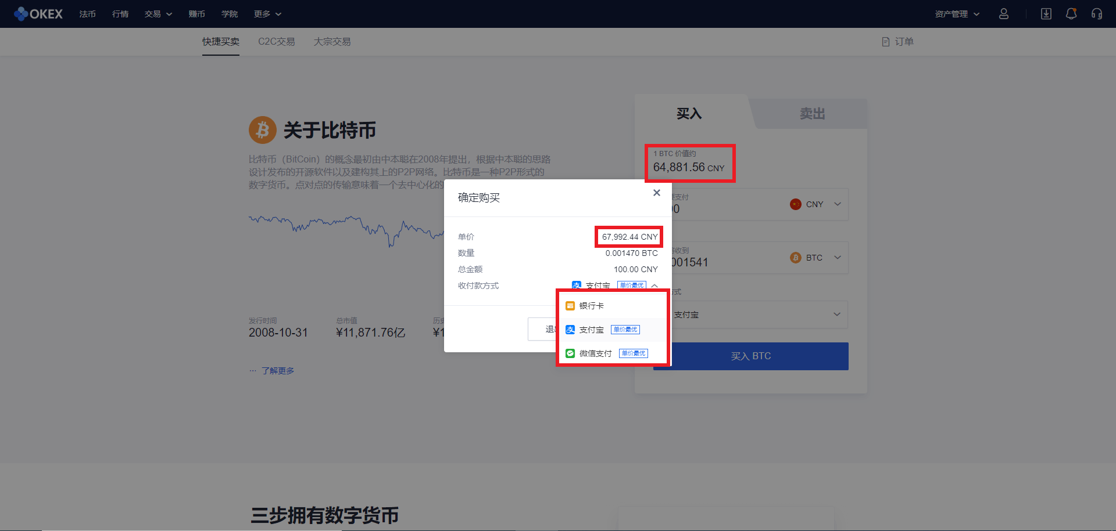The width and height of the screenshot is (1116, 531).
Task: Expand the 更多 dropdown menu
Action: 267,14
